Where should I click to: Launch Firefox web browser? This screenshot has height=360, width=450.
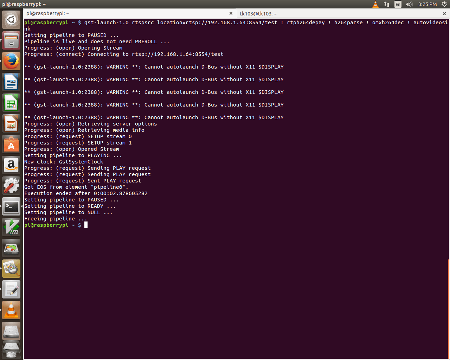point(11,61)
